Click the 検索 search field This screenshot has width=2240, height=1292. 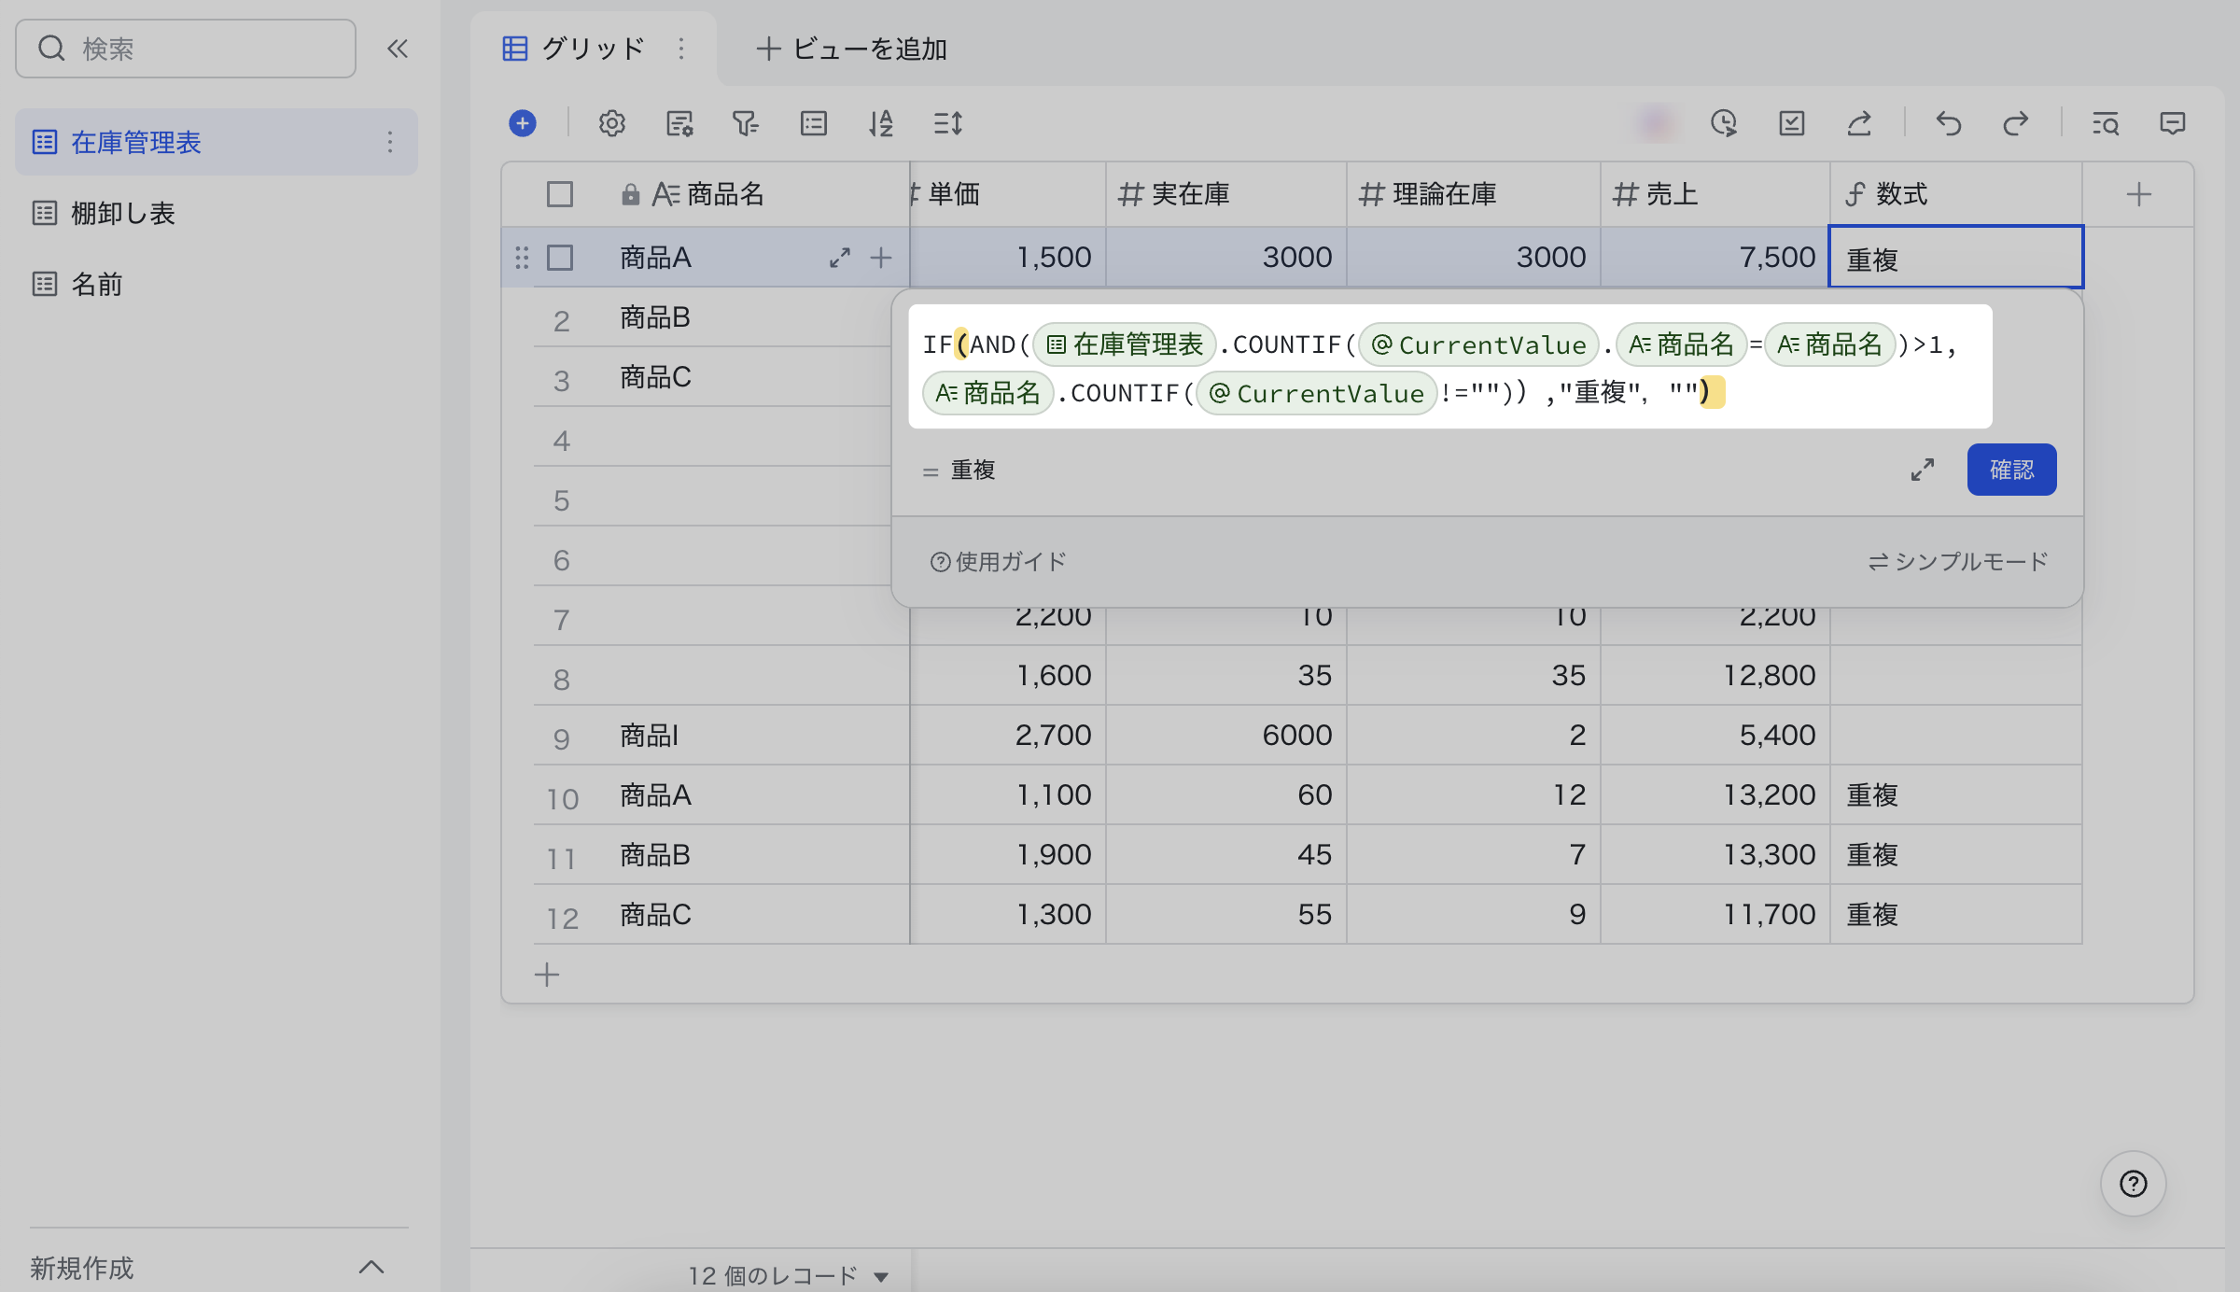(x=187, y=49)
